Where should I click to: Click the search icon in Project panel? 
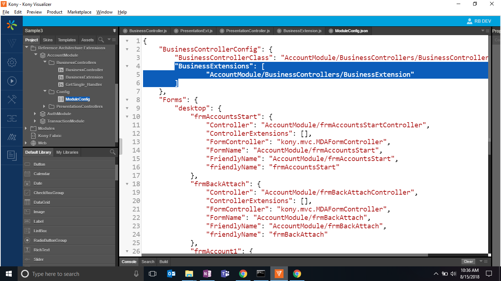(101, 40)
